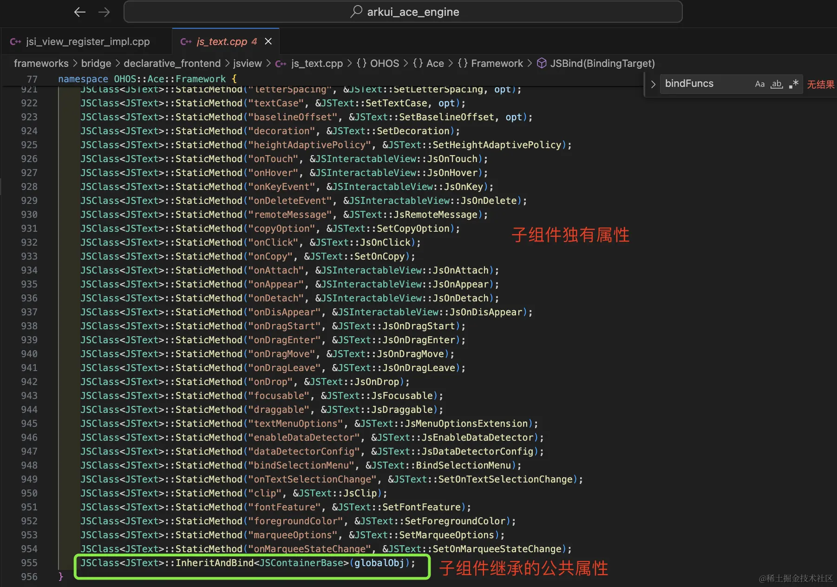The width and height of the screenshot is (837, 587).
Task: Click JsEnableDataDetector on line 946
Action: coord(477,437)
